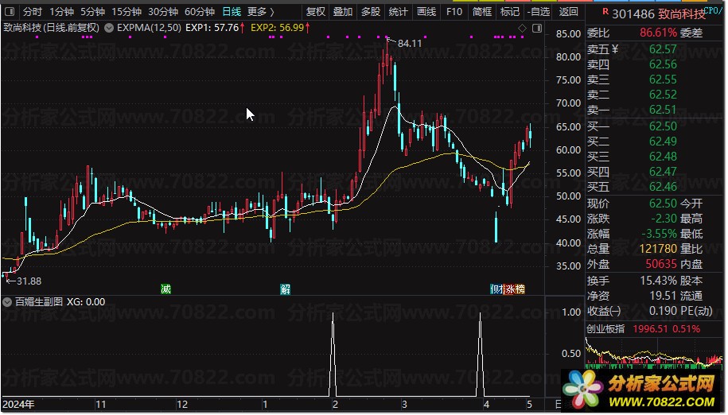Expand the 更多 periods menu
The image size is (728, 415).
pos(260,12)
